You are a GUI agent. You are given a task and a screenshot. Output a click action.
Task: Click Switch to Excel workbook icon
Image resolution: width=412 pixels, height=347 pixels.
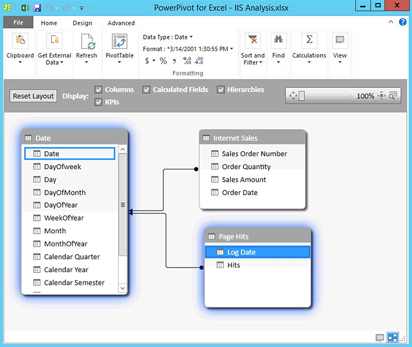tap(25, 8)
